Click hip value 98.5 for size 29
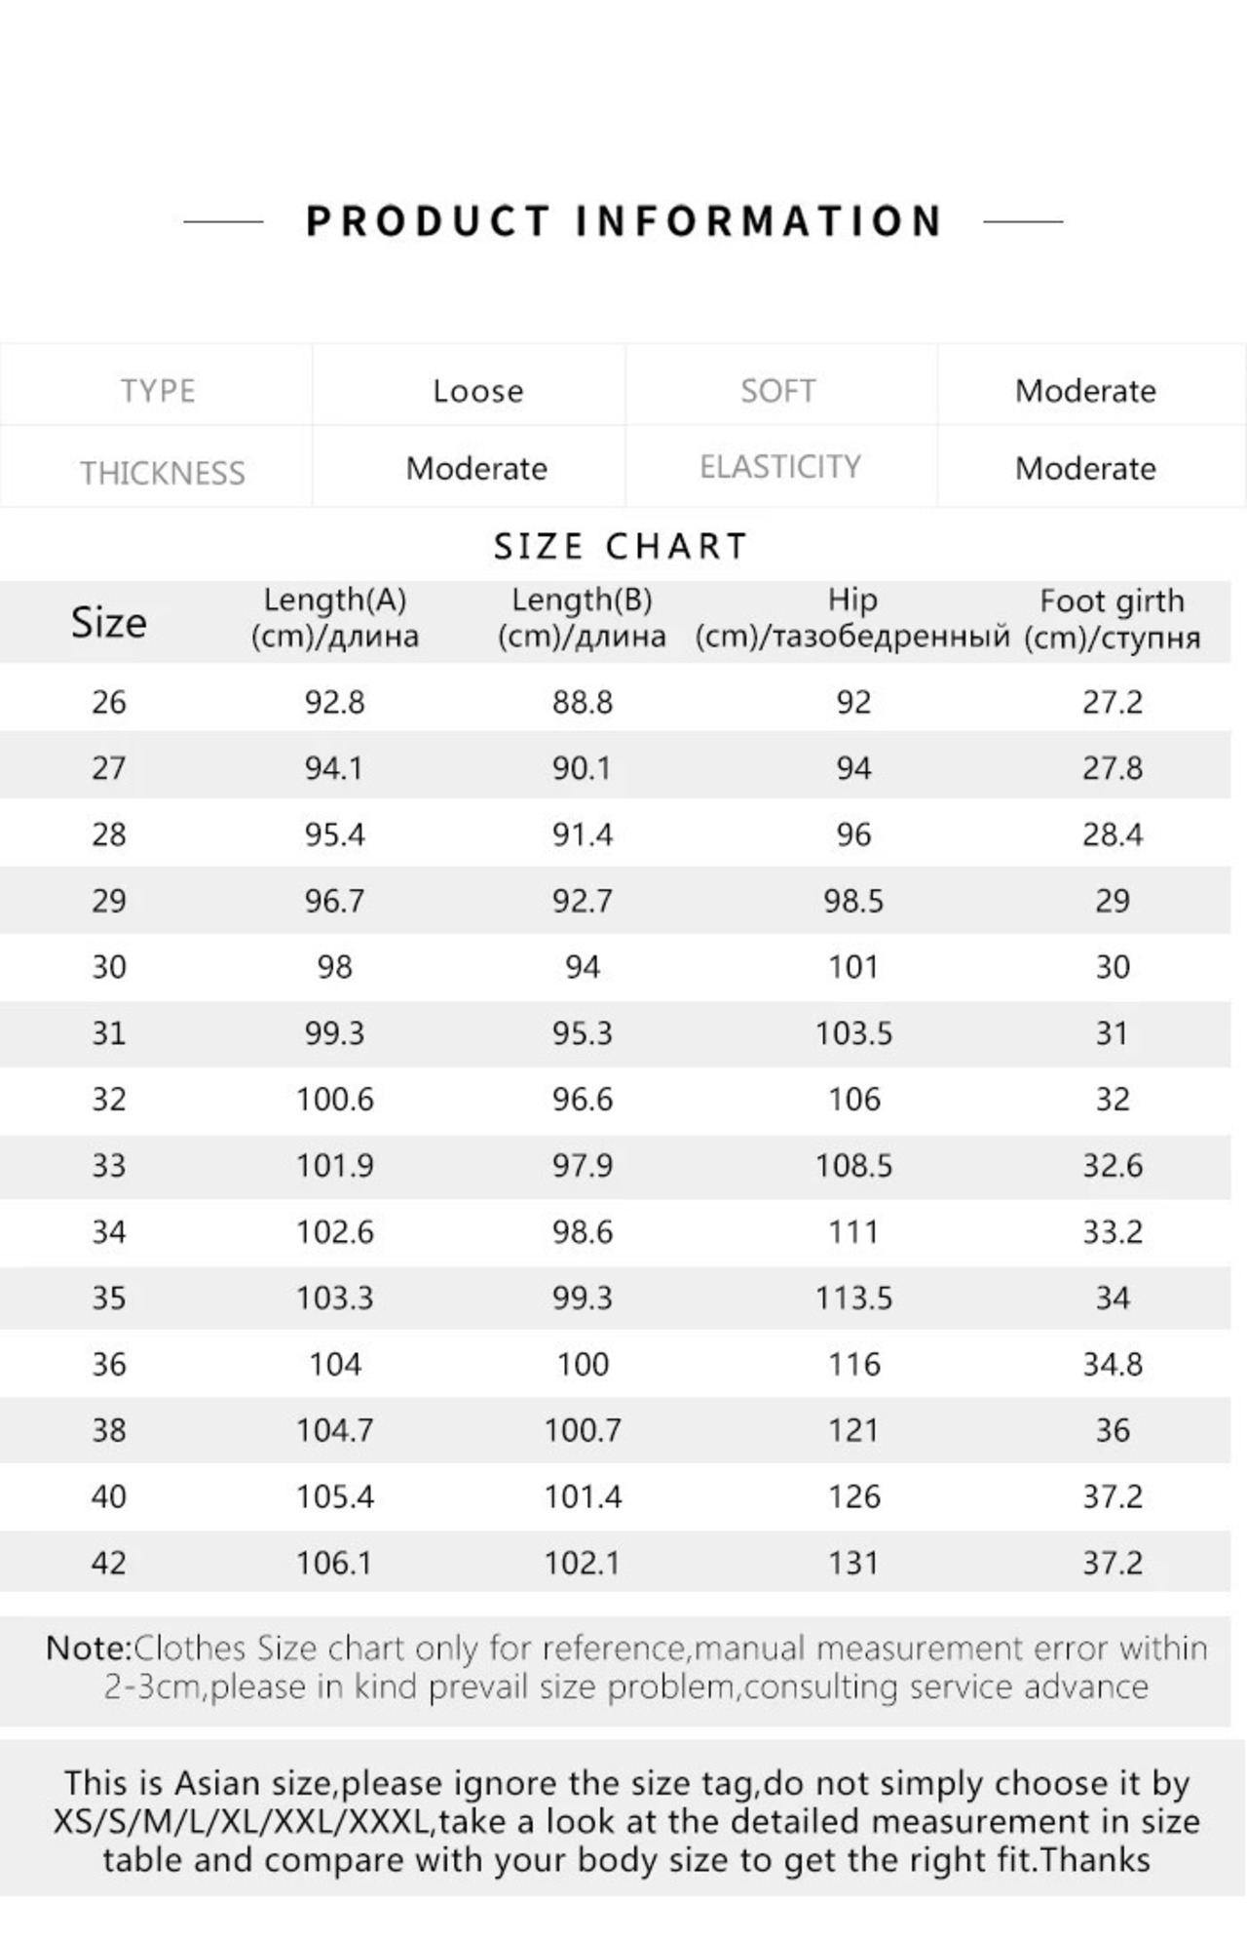Image resolution: width=1247 pixels, height=1939 pixels. coord(853,901)
